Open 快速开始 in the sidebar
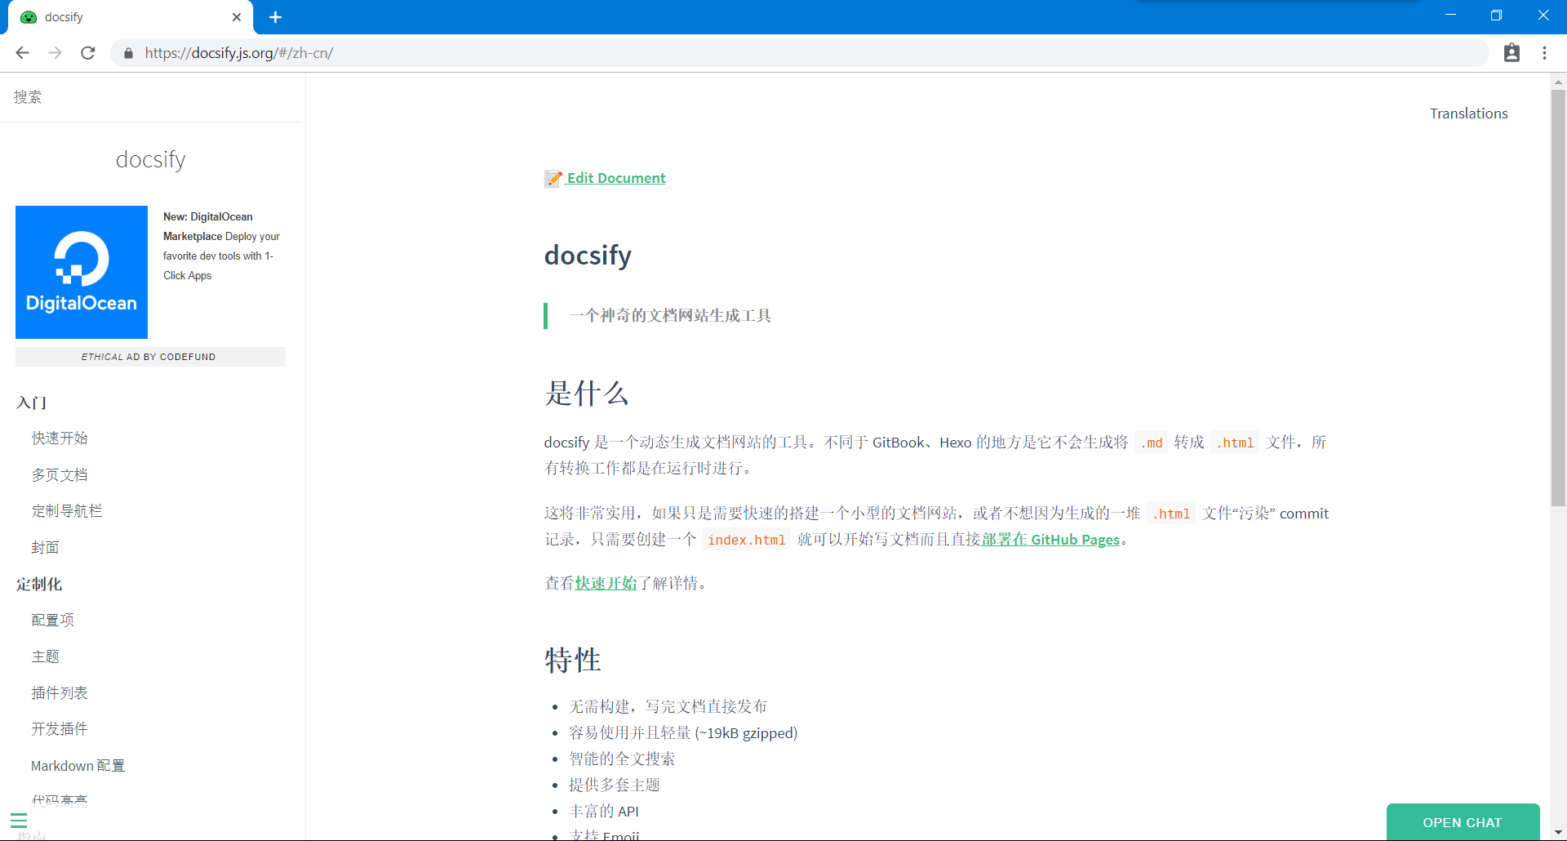 [60, 438]
